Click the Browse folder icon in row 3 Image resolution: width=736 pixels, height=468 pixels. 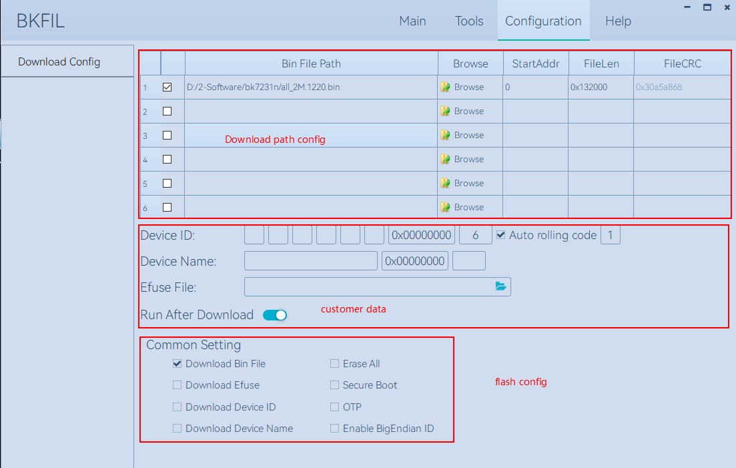coord(445,136)
